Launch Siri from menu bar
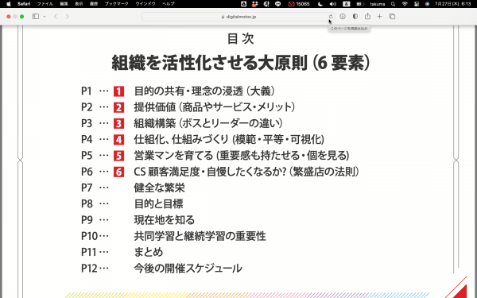 pos(427,4)
